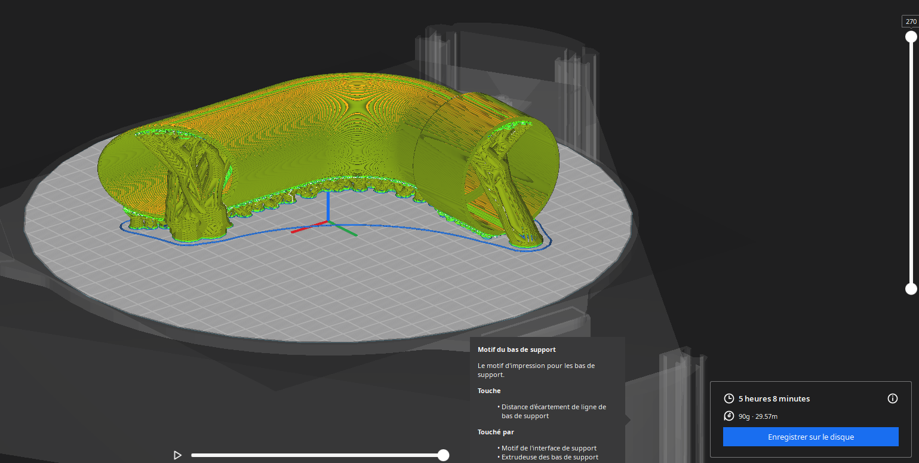
Task: Click the bottom handle of layer slider
Action: coord(911,289)
